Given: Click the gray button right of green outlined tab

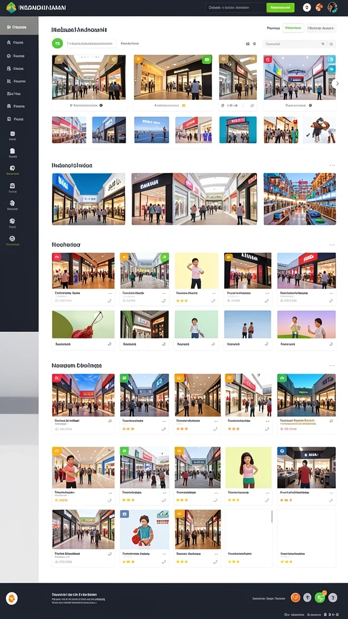Looking at the screenshot, I should click(x=321, y=28).
